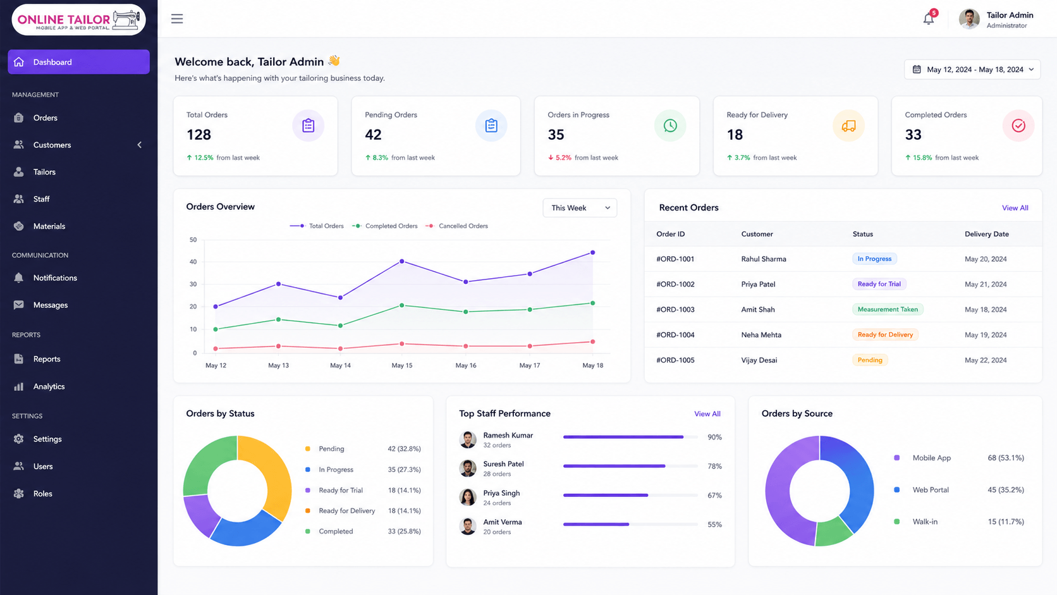This screenshot has width=1057, height=595.
Task: Toggle Cancelled Orders legend in chart
Action: (x=457, y=226)
